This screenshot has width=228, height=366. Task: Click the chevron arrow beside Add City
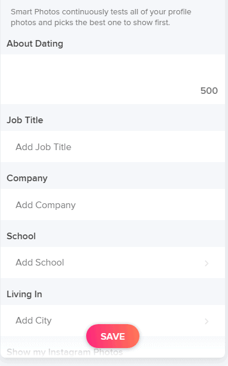(206, 321)
